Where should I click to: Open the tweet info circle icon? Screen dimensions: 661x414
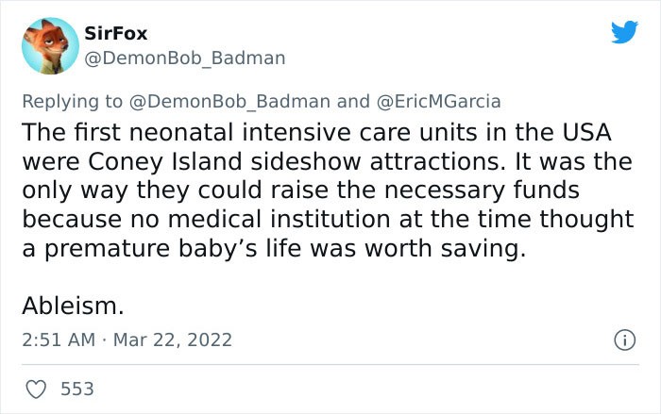click(x=622, y=338)
